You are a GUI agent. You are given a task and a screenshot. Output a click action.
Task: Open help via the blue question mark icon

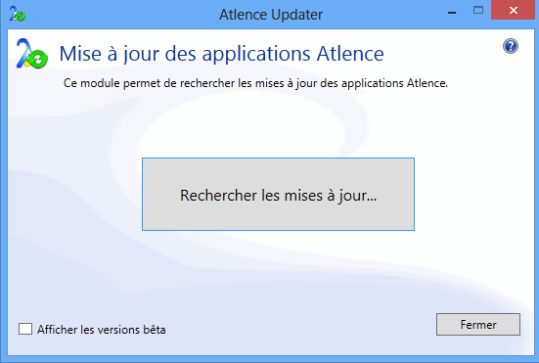click(x=511, y=46)
